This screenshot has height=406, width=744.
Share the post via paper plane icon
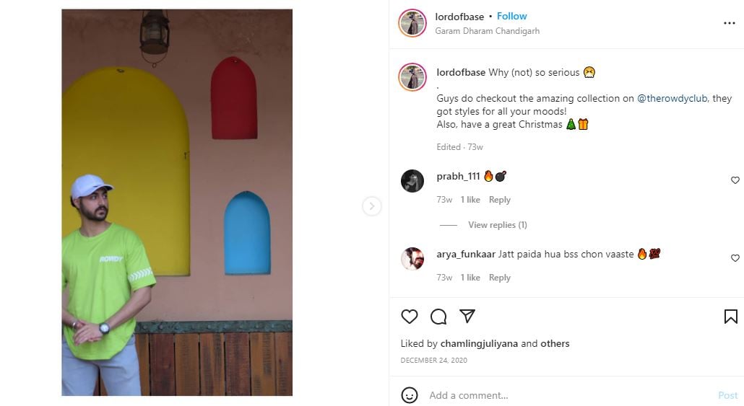coord(467,317)
